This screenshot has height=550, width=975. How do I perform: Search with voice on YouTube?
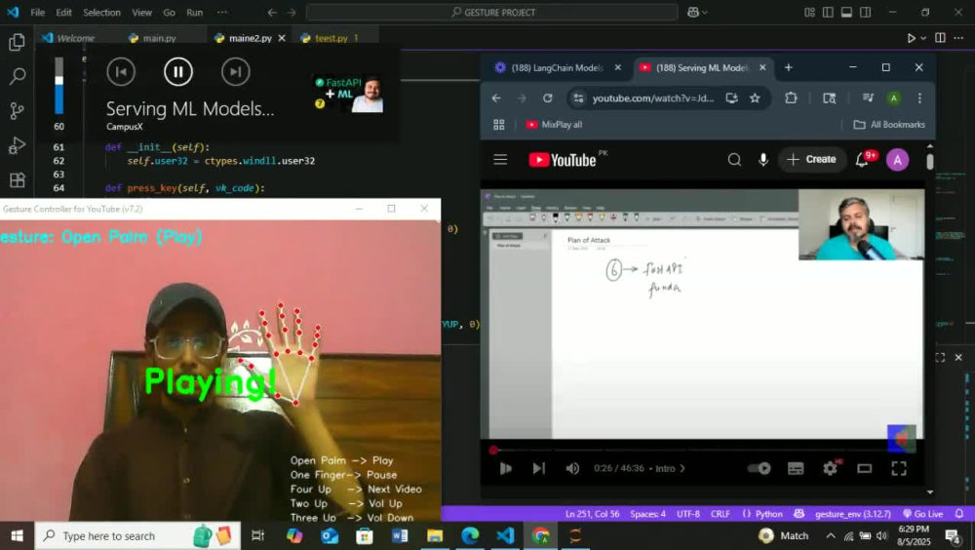click(x=763, y=160)
